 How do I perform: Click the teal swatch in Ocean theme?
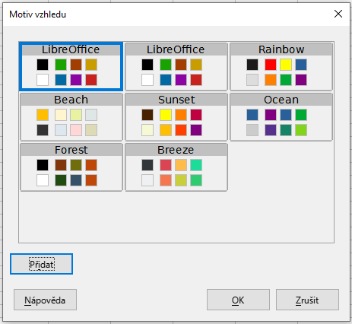(286, 130)
